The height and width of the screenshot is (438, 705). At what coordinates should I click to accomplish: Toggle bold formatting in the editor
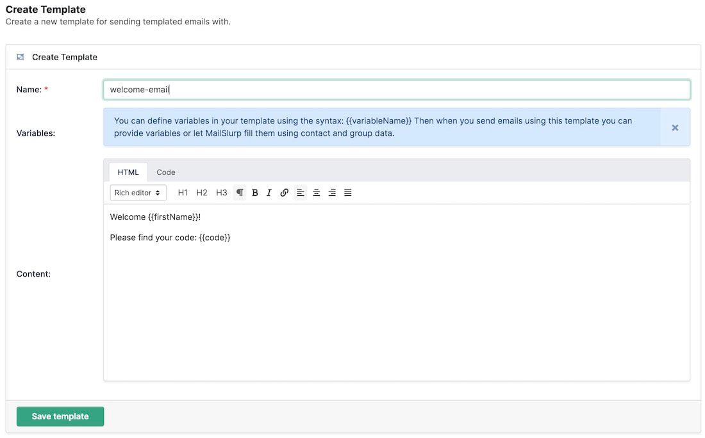click(254, 193)
